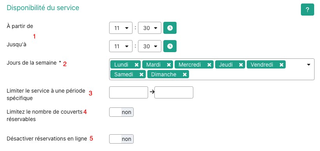The height and width of the screenshot is (151, 320).
Task: Expand the Jours de la semaine dropdown arrow
Action: click(x=309, y=65)
